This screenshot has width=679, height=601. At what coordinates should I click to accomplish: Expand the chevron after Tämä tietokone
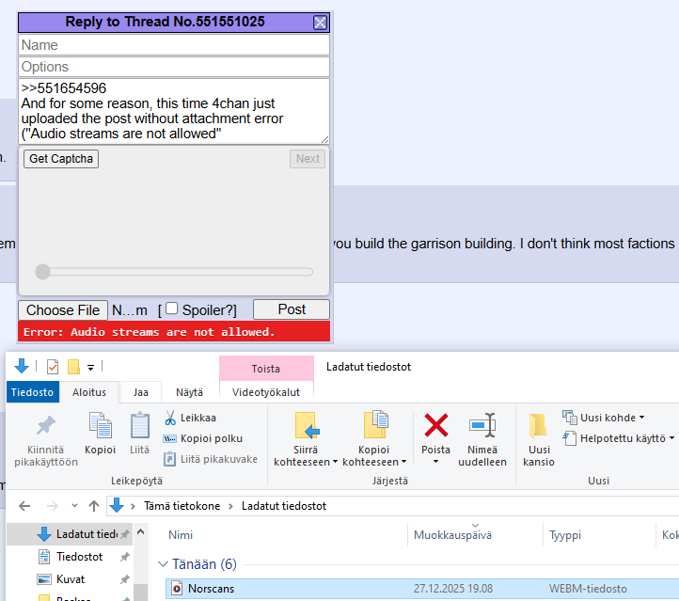click(230, 506)
